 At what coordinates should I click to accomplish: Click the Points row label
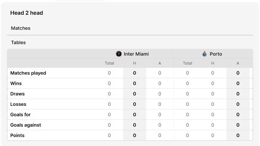[17, 136]
